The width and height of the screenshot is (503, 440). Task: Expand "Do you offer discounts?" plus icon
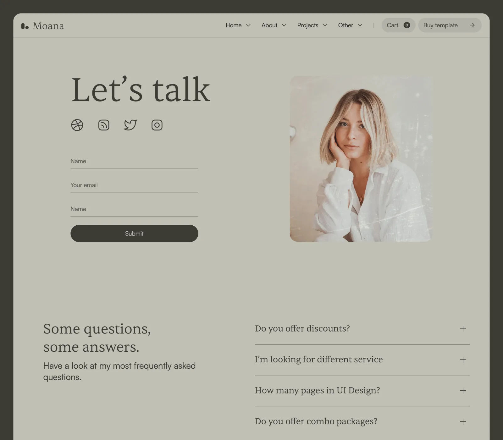point(463,329)
